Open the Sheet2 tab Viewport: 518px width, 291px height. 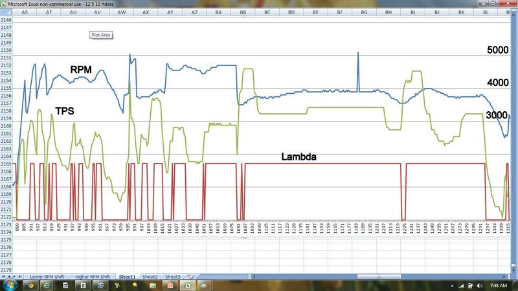tap(150, 277)
